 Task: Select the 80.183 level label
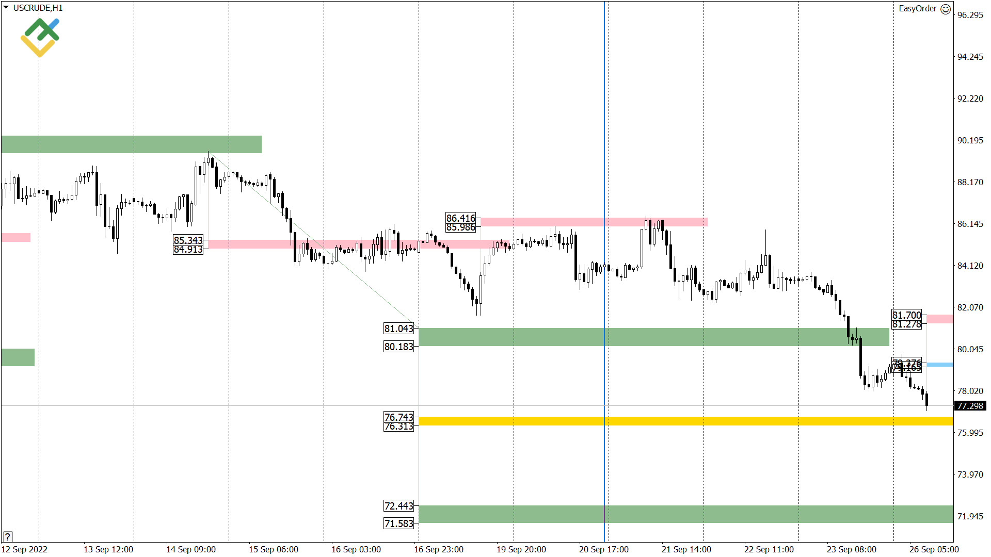click(398, 347)
